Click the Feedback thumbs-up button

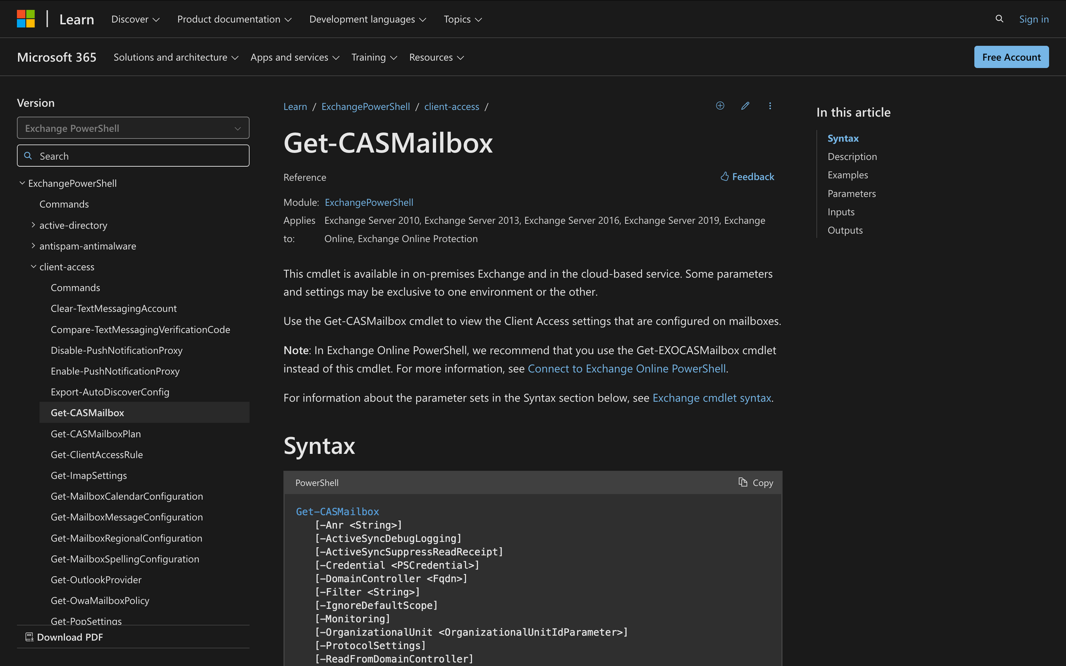pos(747,176)
